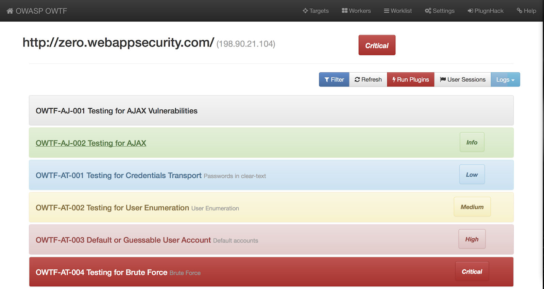Click the Workers grid icon
The width and height of the screenshot is (544, 289).
tap(344, 11)
